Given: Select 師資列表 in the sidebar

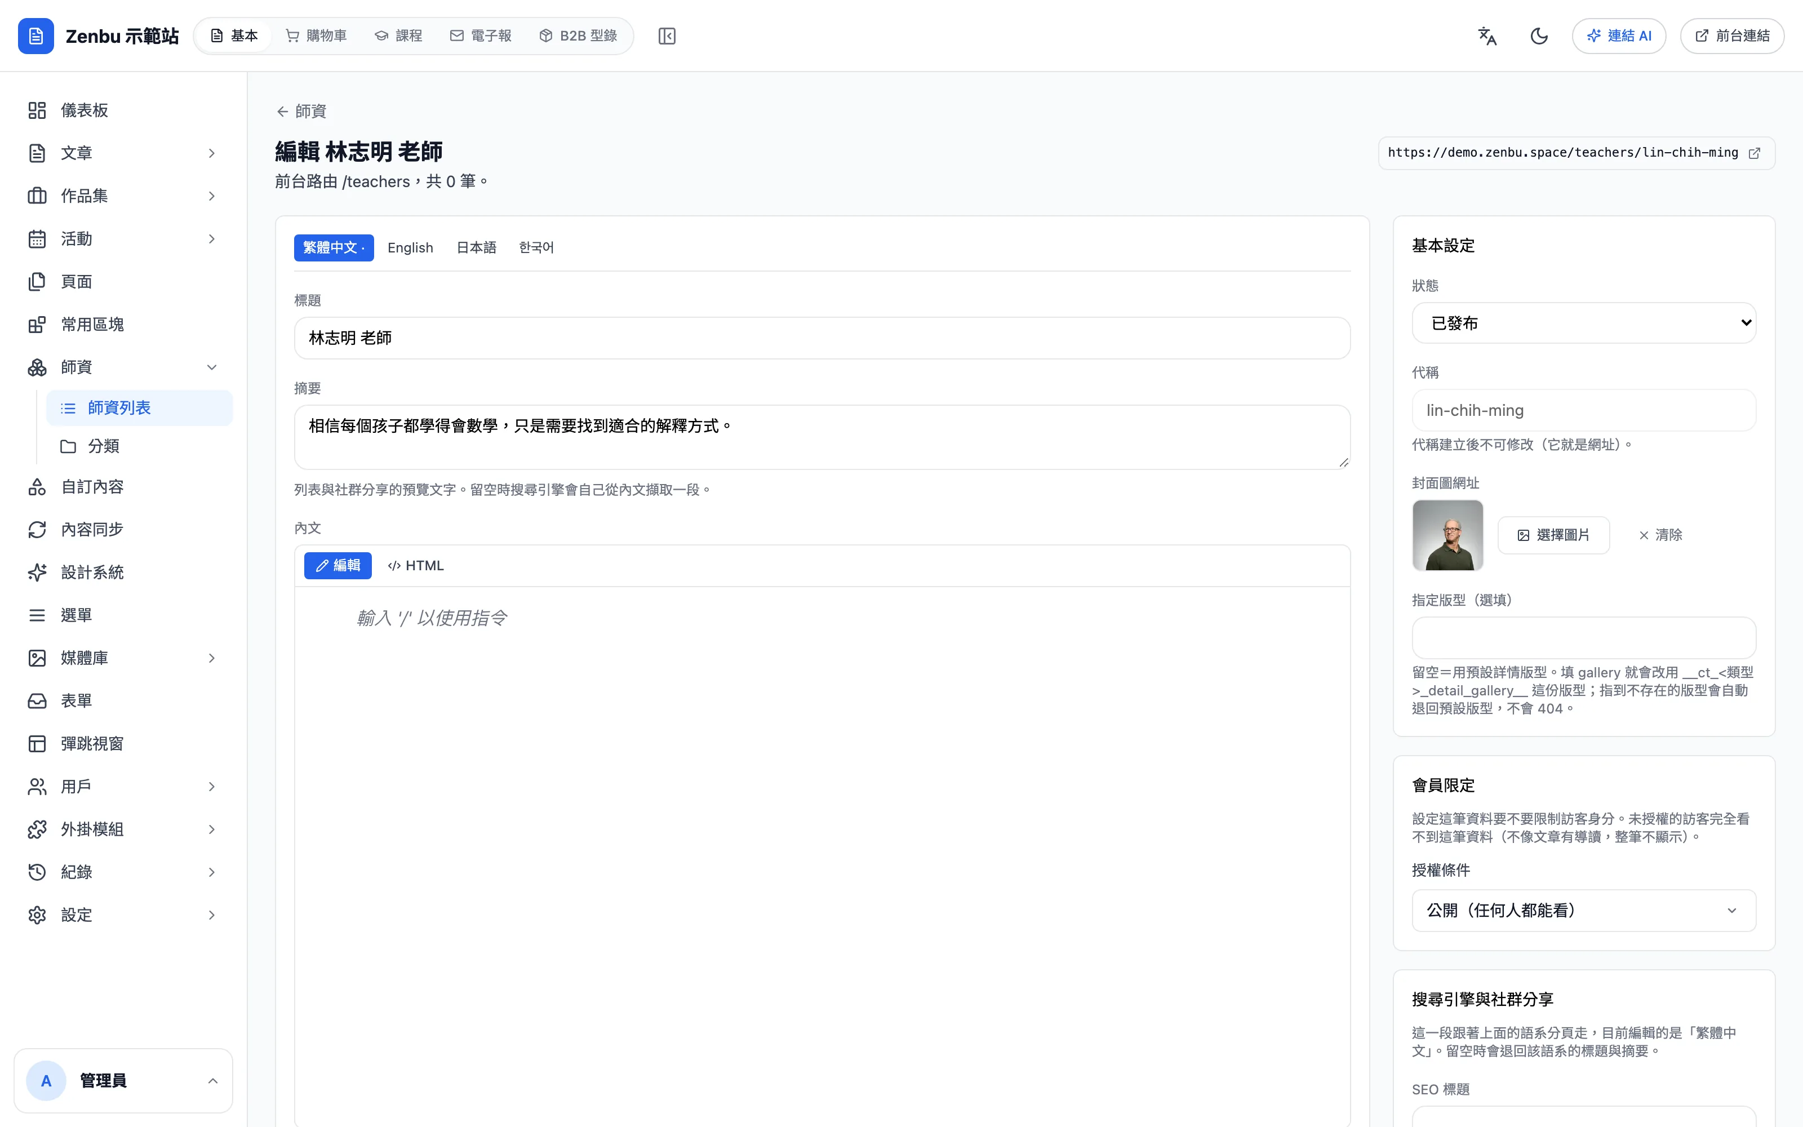Looking at the screenshot, I should [x=139, y=408].
